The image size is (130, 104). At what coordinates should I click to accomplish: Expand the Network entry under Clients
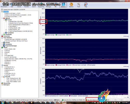(2, 52)
